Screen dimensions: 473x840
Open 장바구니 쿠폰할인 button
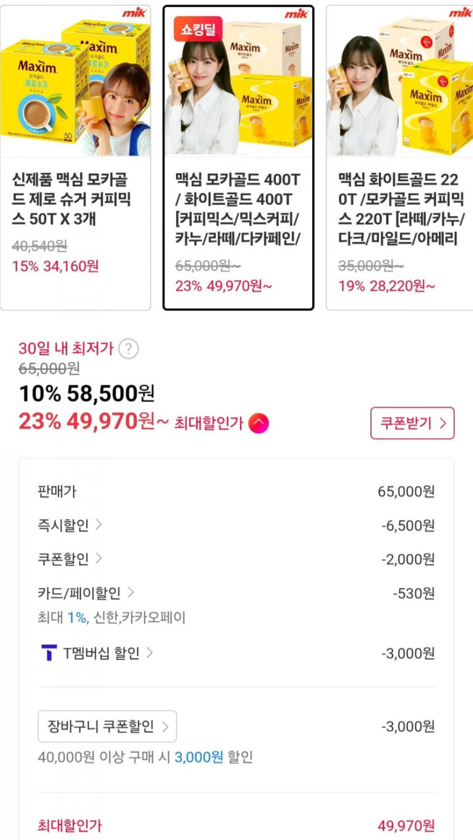[x=108, y=726]
